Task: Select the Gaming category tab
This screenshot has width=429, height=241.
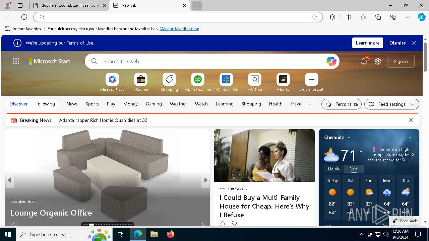Action: click(x=154, y=104)
